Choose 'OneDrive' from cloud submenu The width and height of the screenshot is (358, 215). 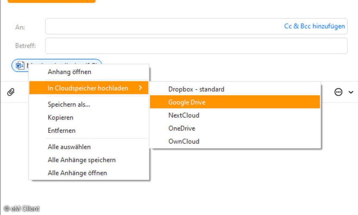click(235, 128)
